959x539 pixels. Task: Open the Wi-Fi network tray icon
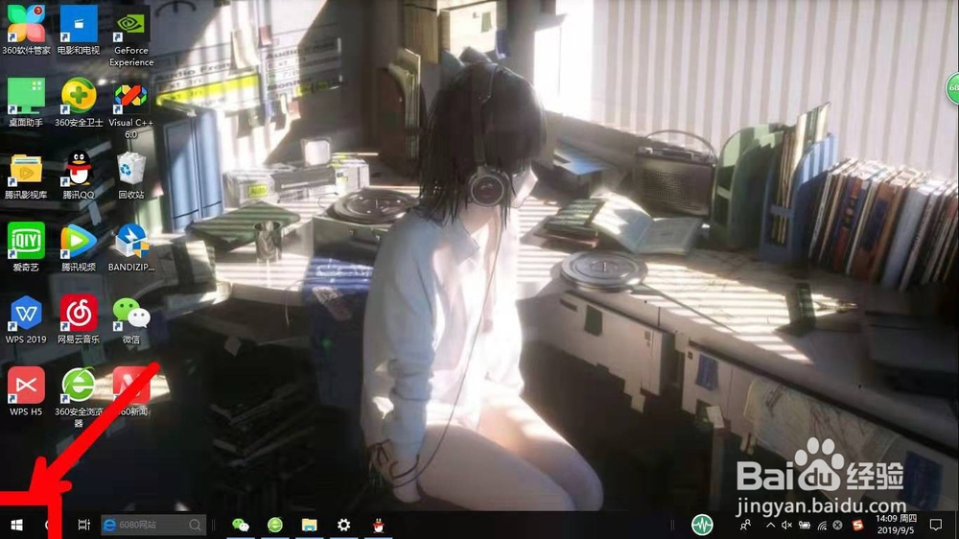(822, 525)
